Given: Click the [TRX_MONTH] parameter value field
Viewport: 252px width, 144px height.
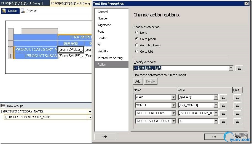Looking at the screenshot, I should tap(196, 105).
